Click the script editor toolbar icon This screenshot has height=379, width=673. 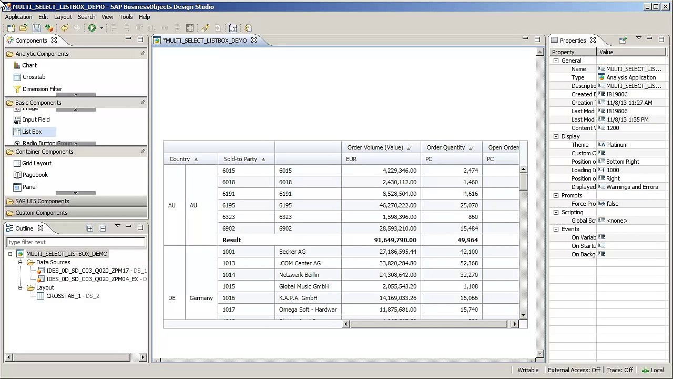tap(233, 28)
